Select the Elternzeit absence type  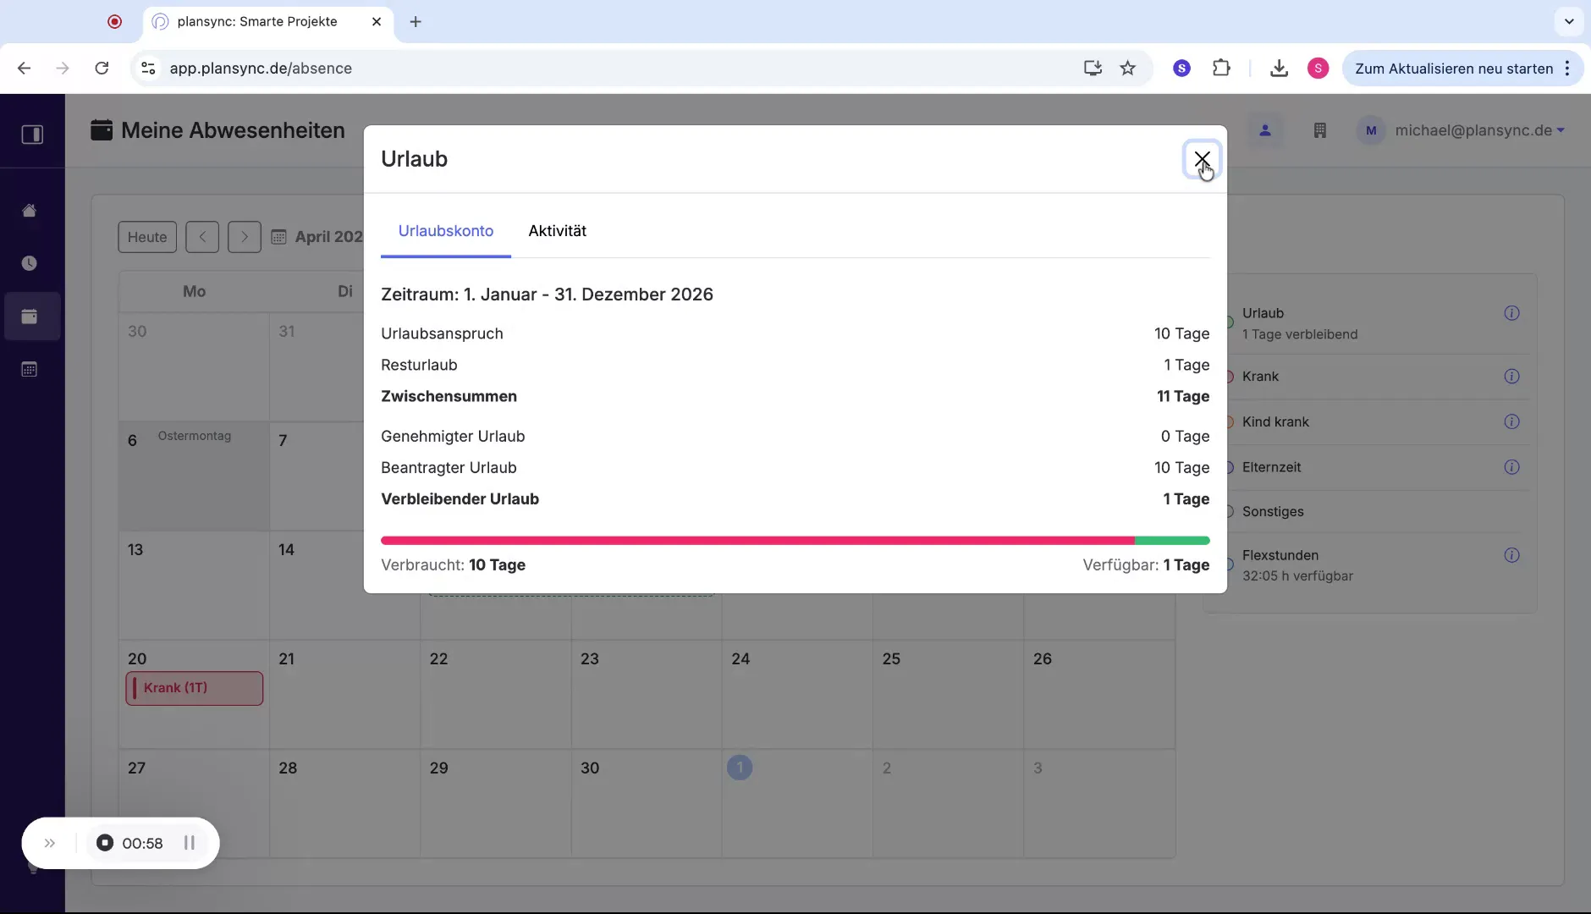[x=1272, y=467]
